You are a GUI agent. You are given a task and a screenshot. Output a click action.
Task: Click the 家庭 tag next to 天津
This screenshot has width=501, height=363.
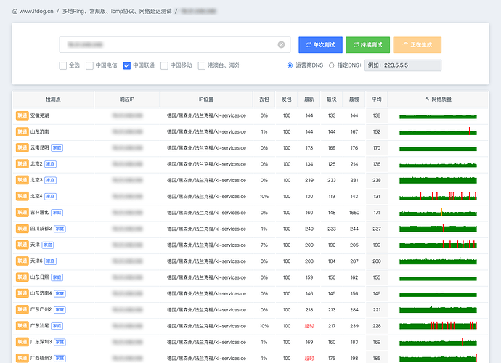48,245
